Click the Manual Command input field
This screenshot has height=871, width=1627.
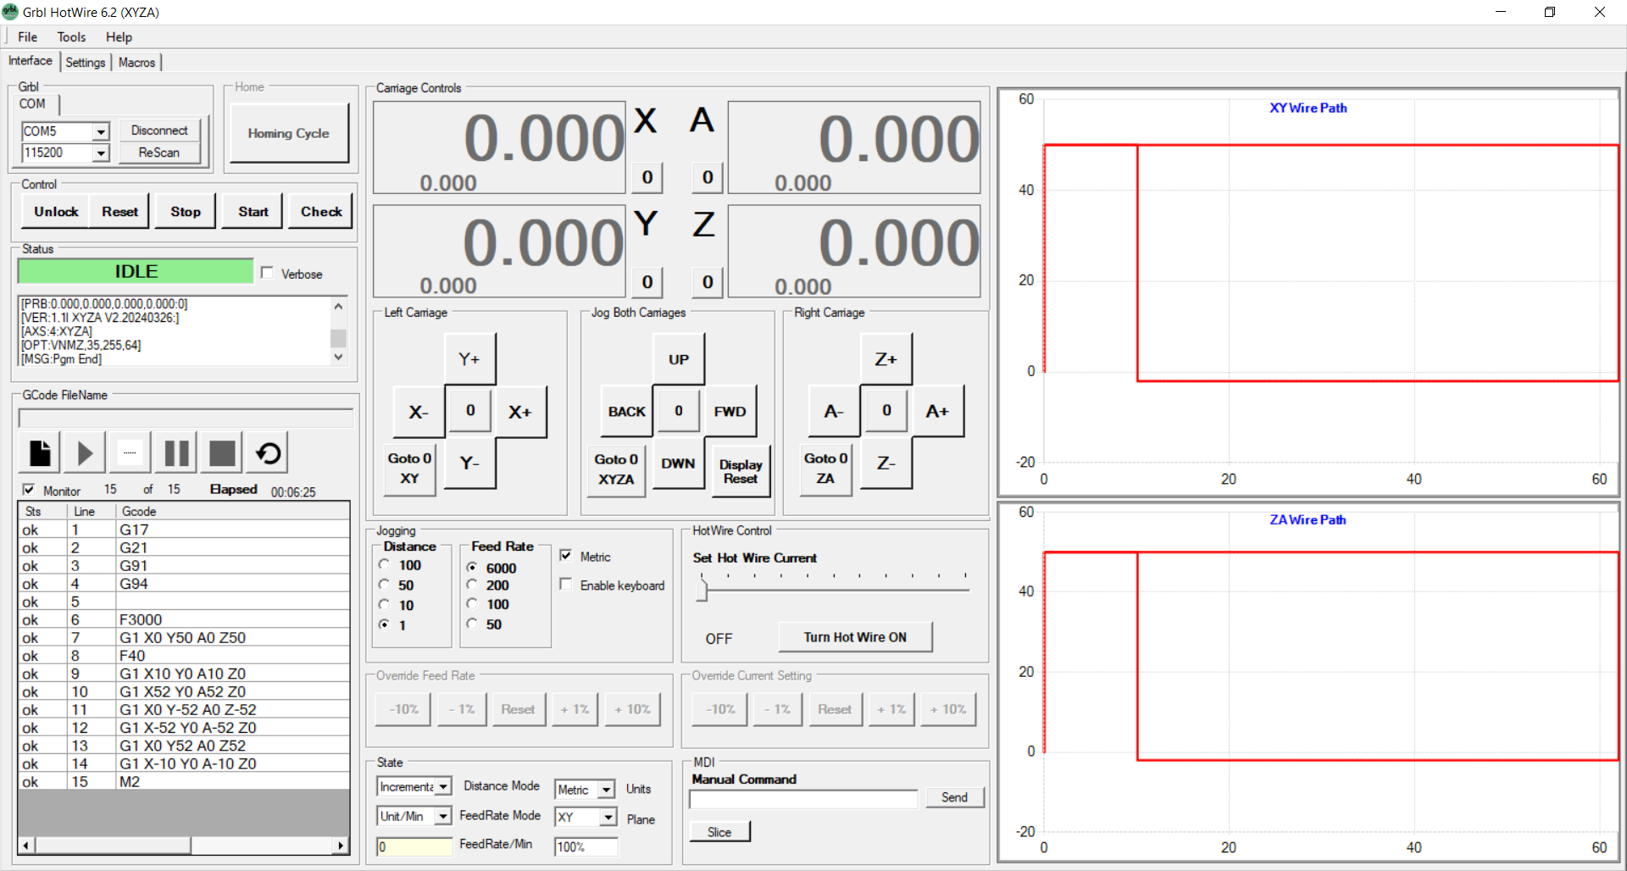click(x=802, y=799)
